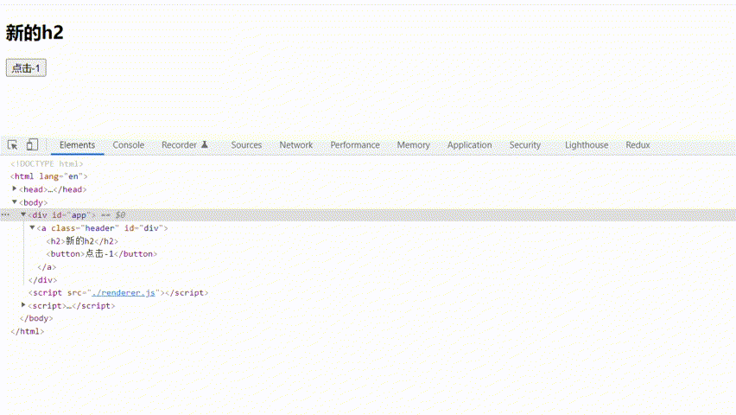The height and width of the screenshot is (415, 736).
Task: Open the Redux tab
Action: coord(638,144)
